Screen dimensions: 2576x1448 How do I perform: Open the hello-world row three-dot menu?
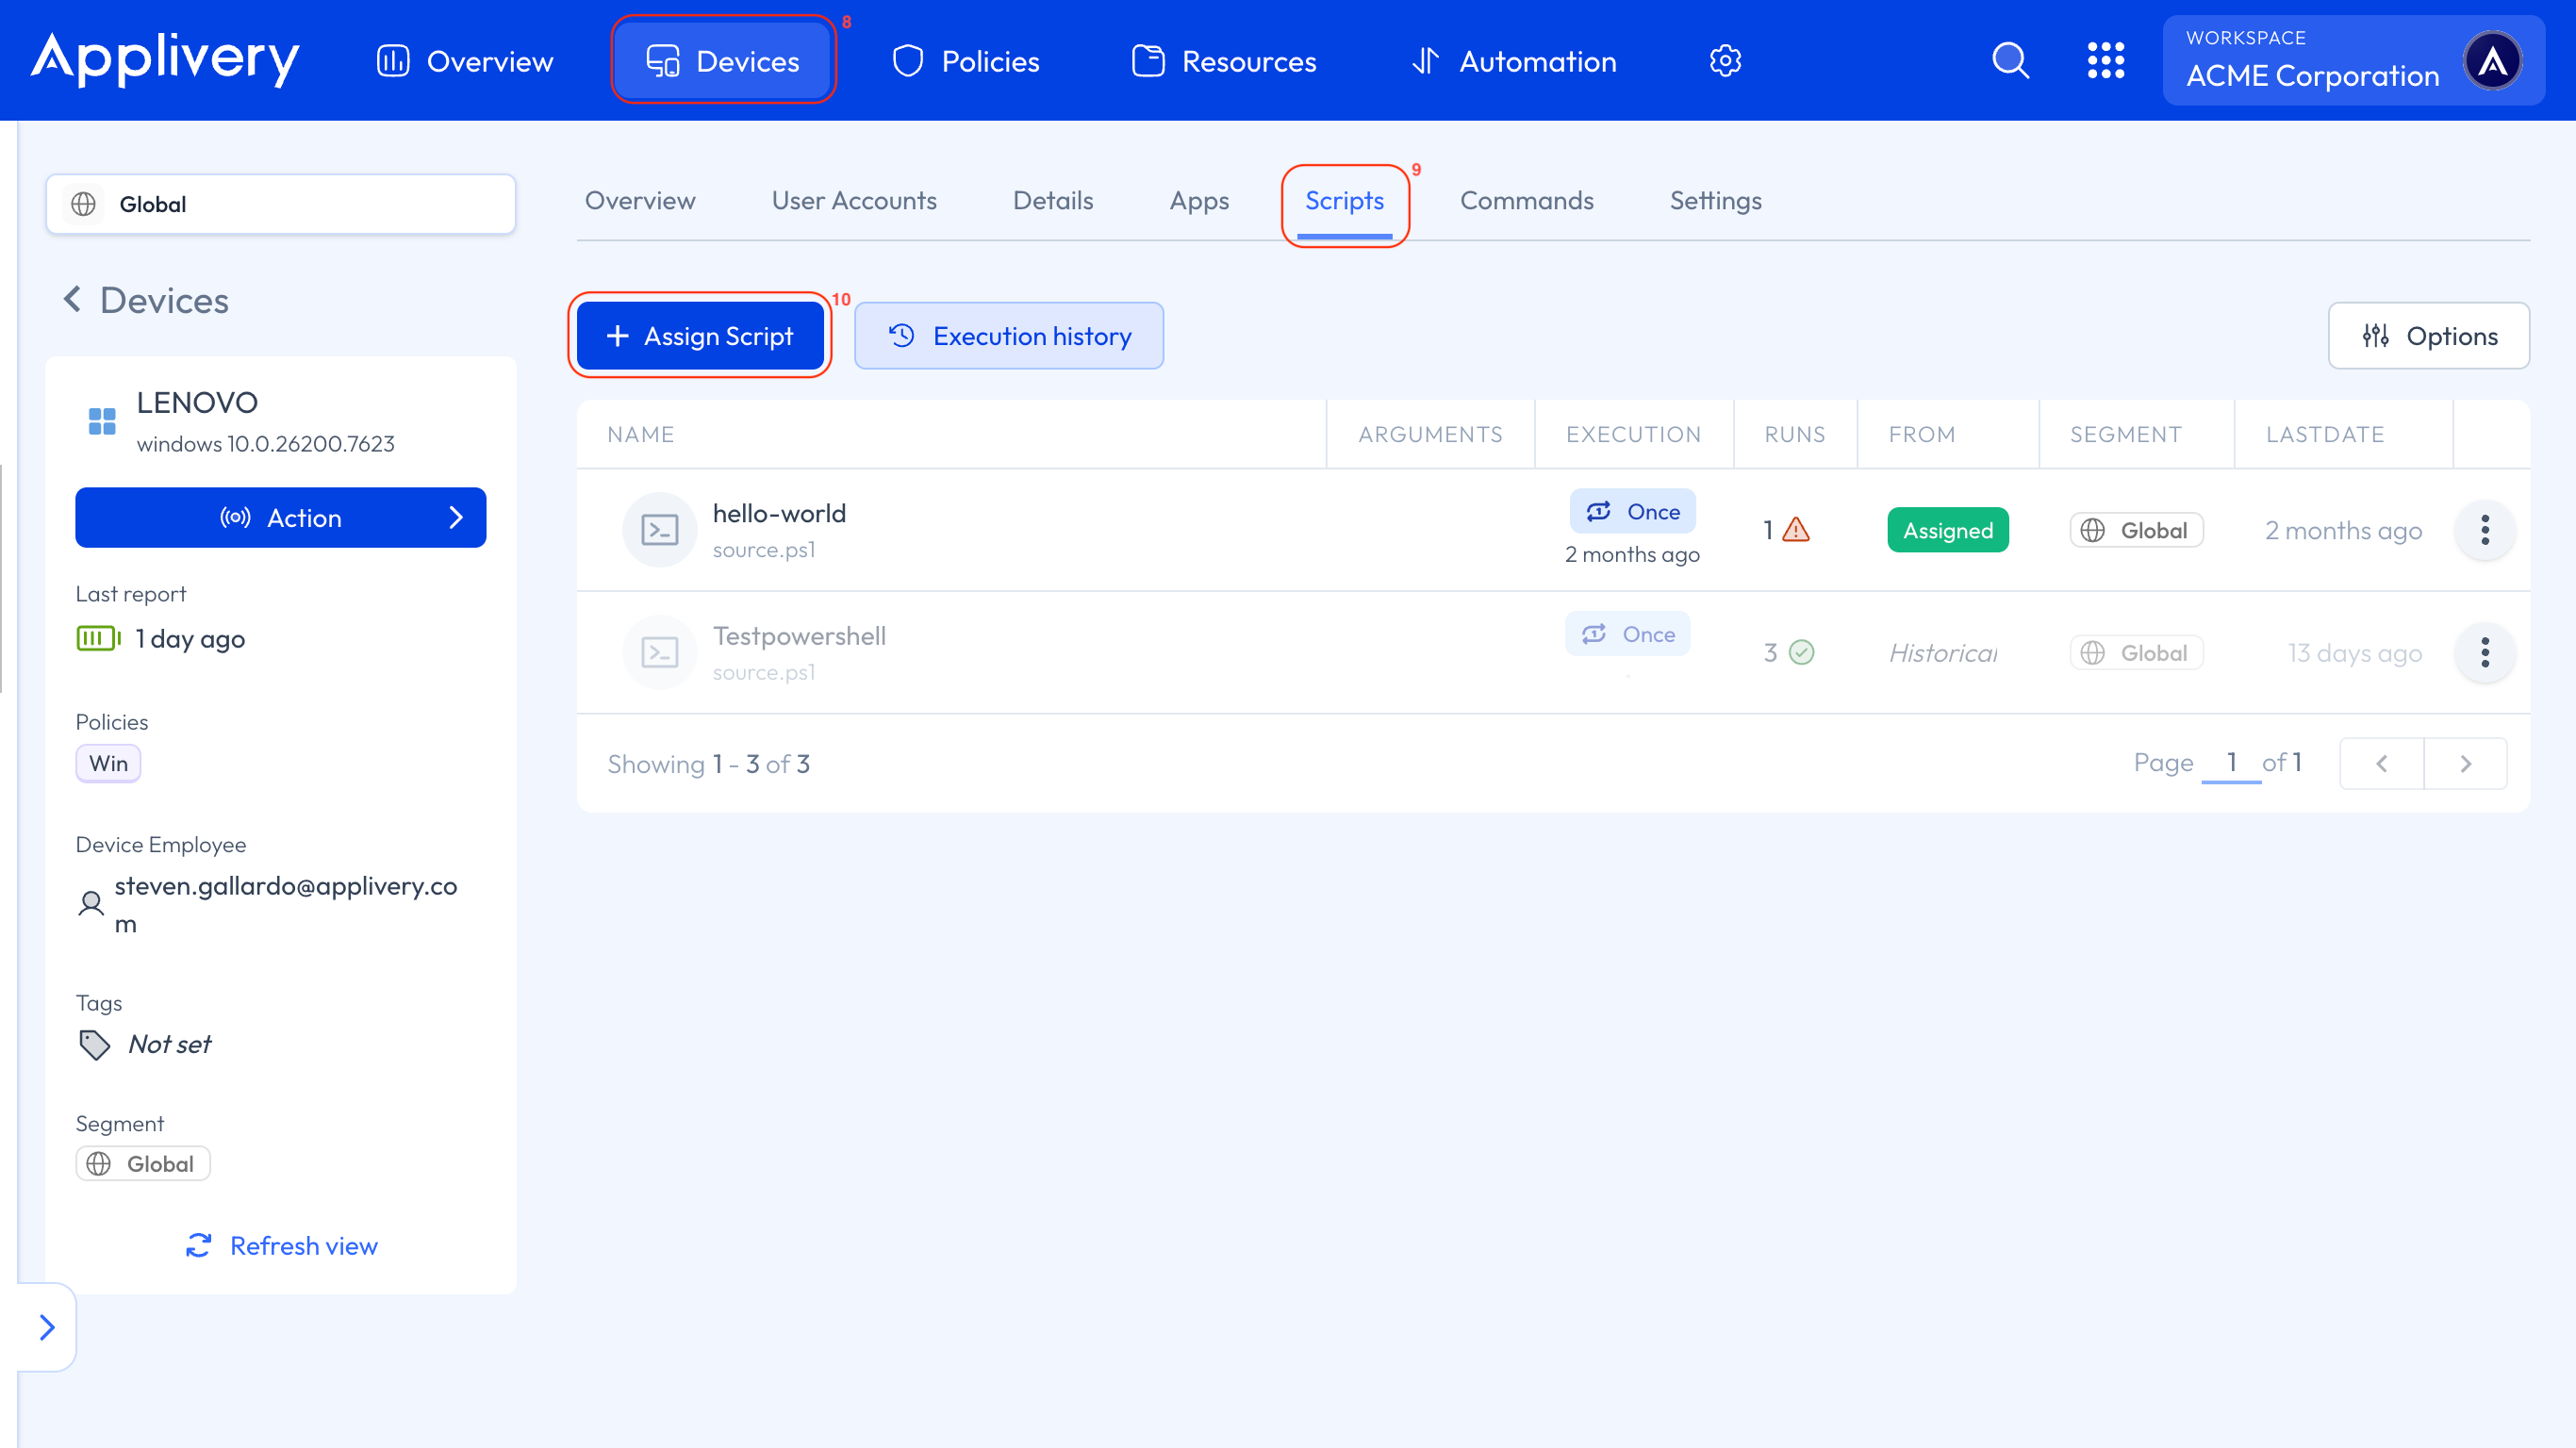click(2484, 530)
